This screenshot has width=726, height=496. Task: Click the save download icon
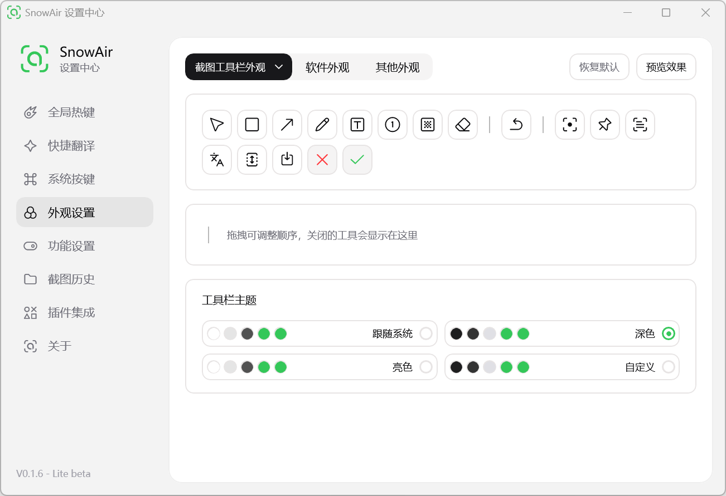[x=287, y=160]
